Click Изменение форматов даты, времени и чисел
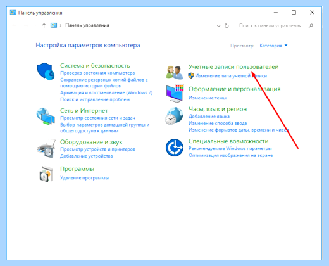This screenshot has width=329, height=266. tap(239, 130)
